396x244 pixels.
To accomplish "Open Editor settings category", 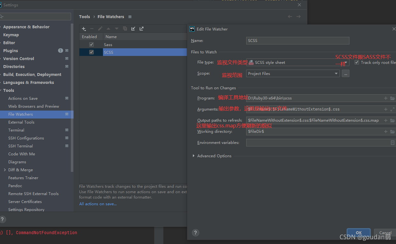I will pos(9,43).
